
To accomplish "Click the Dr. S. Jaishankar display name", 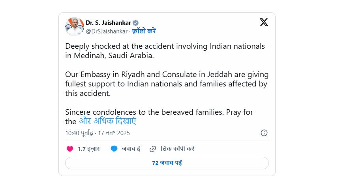I will click(x=109, y=23).
